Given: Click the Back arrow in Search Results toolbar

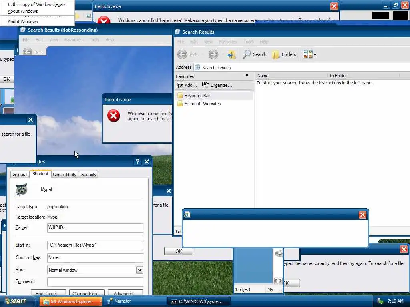Looking at the screenshot, I should click(x=182, y=54).
